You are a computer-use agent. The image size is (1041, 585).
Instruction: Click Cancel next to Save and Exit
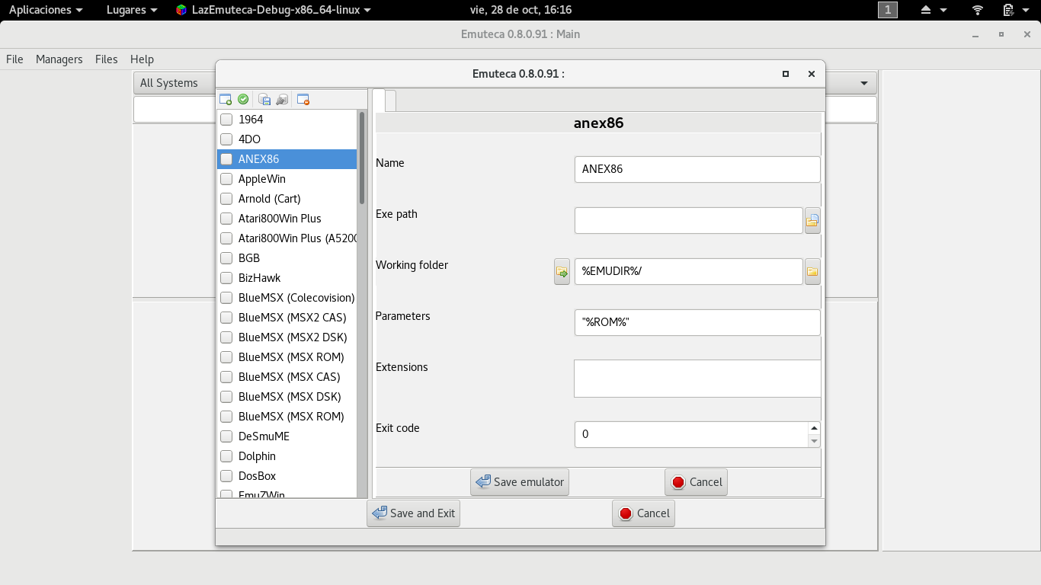pos(643,513)
